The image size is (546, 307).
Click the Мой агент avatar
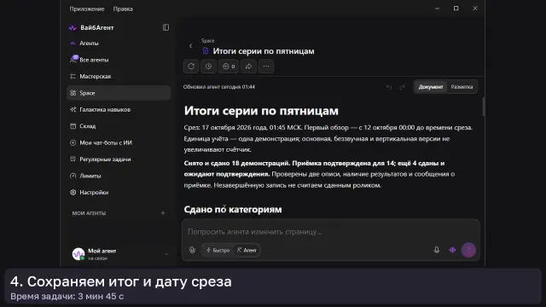click(78, 254)
